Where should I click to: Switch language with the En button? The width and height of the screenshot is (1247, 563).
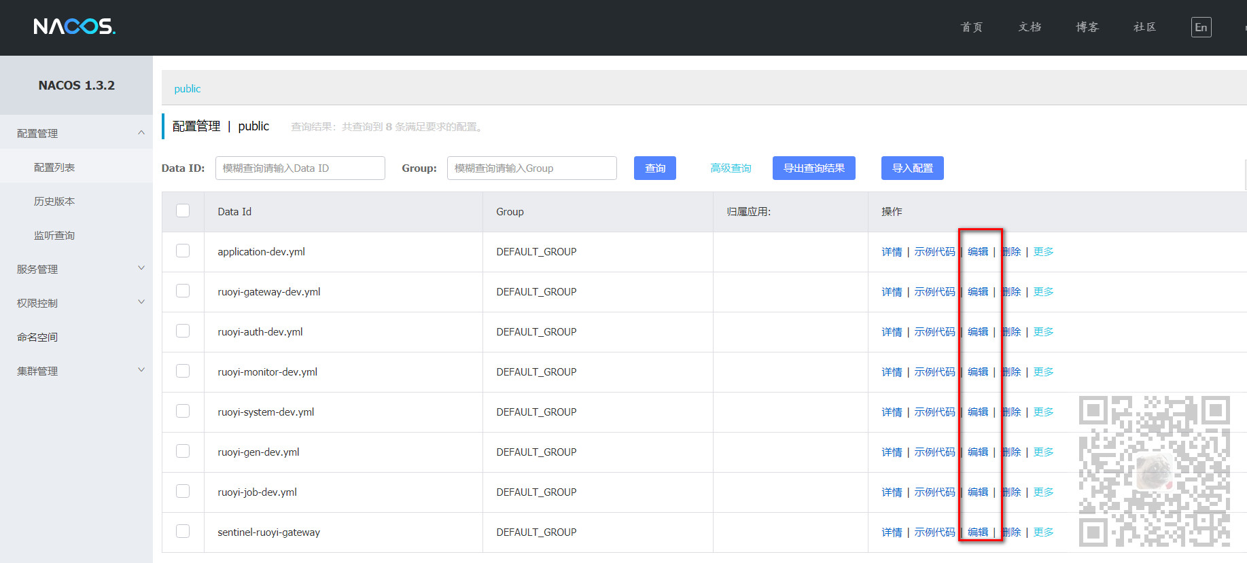tap(1201, 27)
